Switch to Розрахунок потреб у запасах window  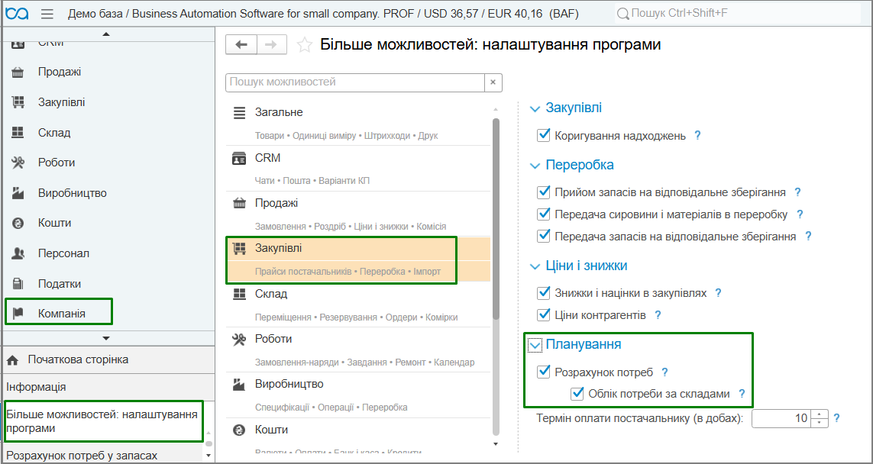pyautogui.click(x=82, y=456)
